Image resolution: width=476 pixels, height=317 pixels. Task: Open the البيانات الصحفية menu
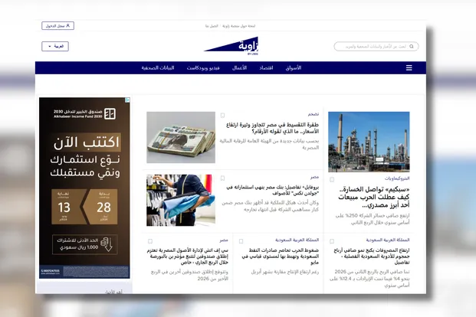coord(158,67)
